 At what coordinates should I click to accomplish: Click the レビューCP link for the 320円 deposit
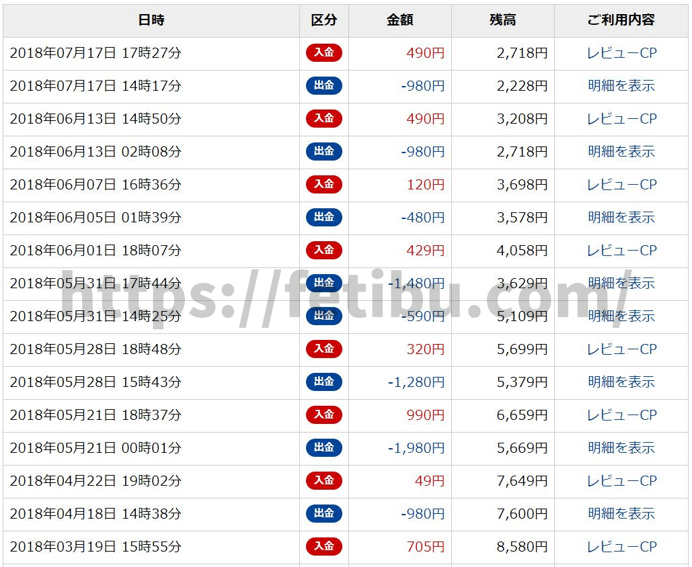point(621,349)
